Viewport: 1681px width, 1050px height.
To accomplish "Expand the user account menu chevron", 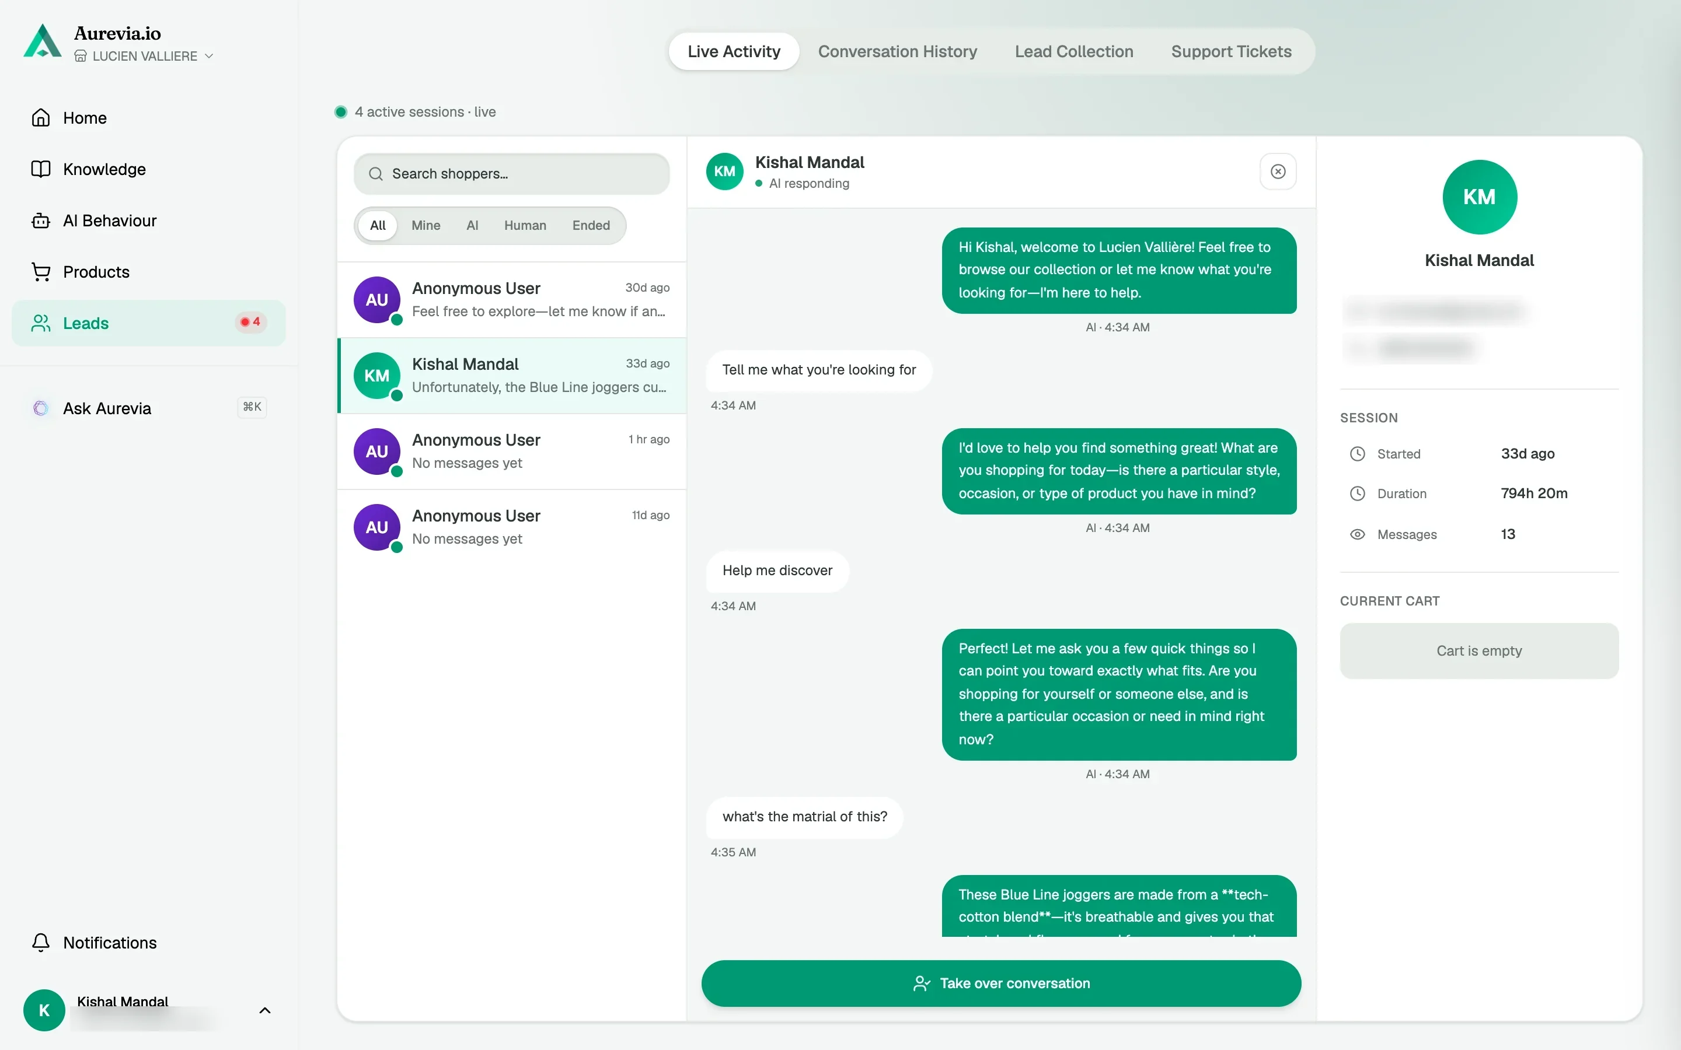I will (264, 1010).
